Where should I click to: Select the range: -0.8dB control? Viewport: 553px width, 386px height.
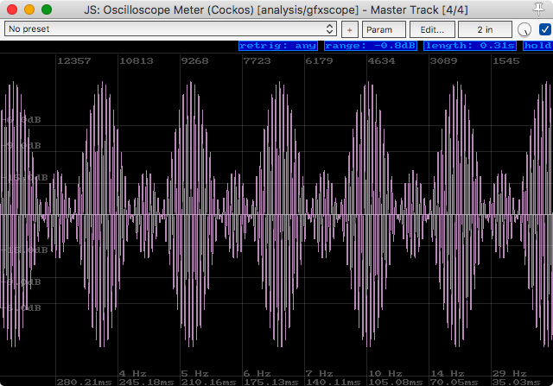pyautogui.click(x=370, y=46)
